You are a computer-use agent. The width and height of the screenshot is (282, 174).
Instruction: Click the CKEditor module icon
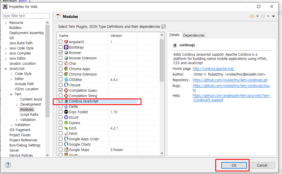66,79
